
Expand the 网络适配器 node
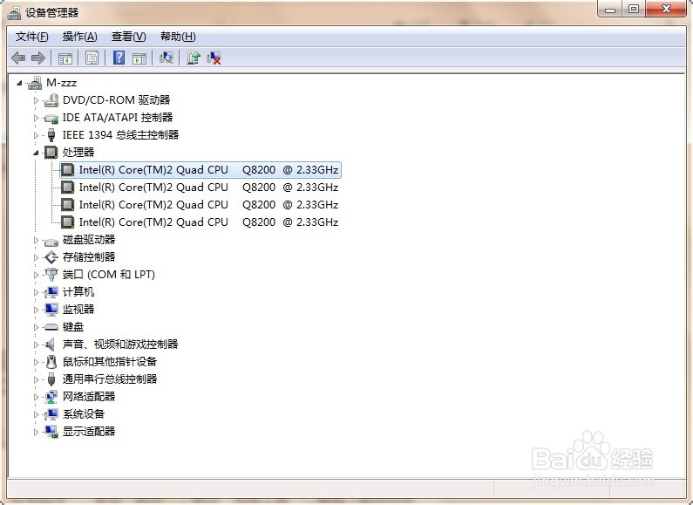click(37, 397)
